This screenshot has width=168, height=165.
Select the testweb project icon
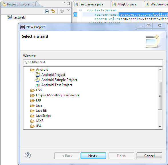point(10,17)
